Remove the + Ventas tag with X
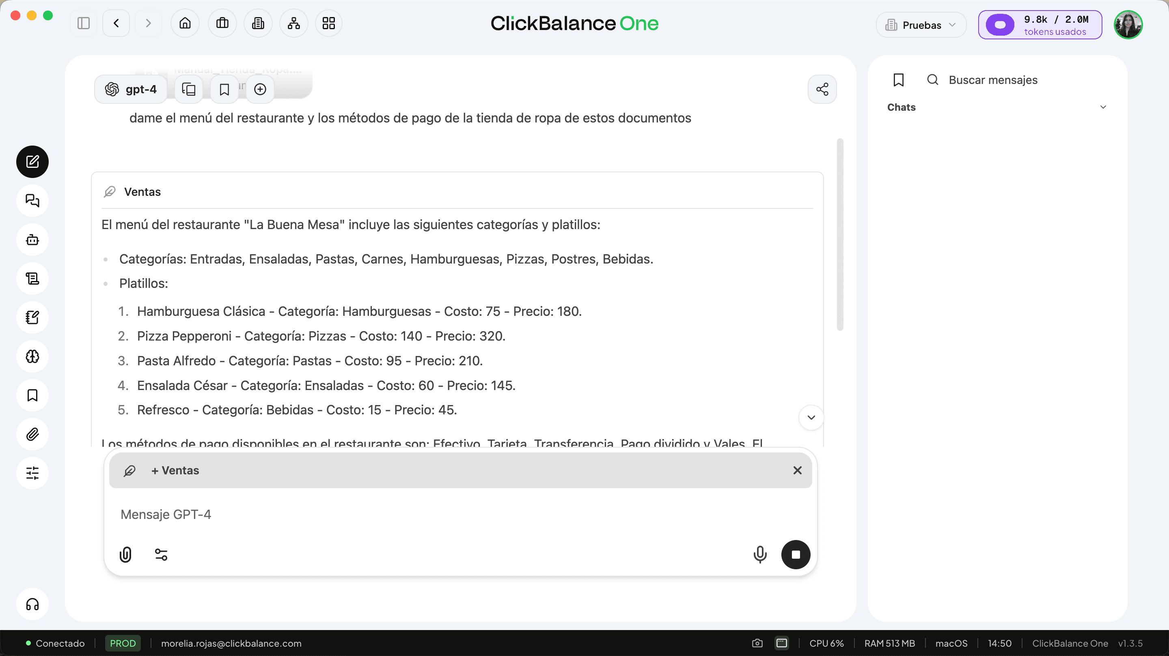This screenshot has height=656, width=1169. pyautogui.click(x=797, y=471)
